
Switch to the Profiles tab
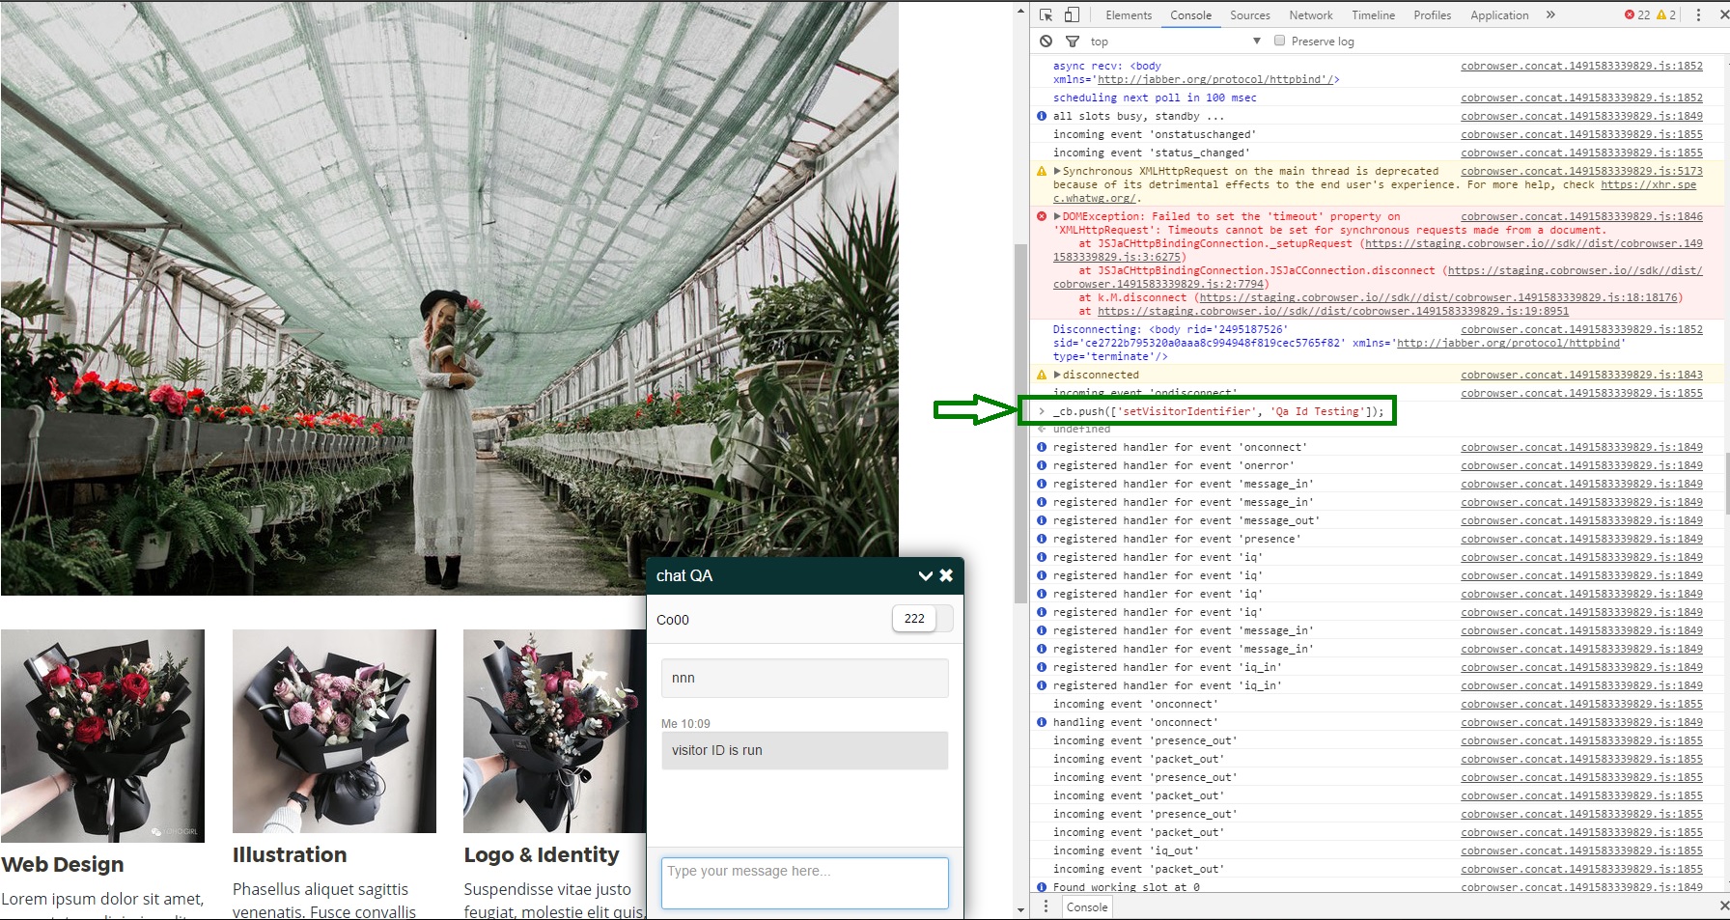pos(1433,15)
